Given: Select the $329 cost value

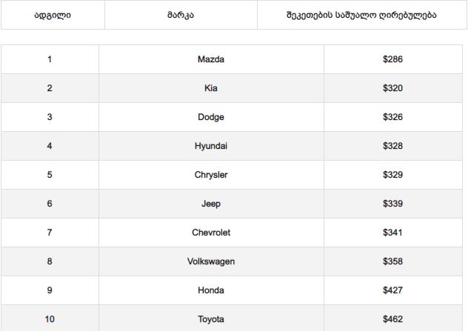Looking at the screenshot, I should 392,175.
